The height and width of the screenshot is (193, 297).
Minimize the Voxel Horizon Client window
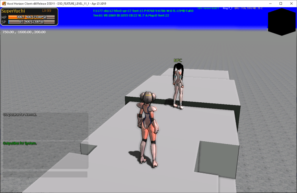tap(270, 4)
